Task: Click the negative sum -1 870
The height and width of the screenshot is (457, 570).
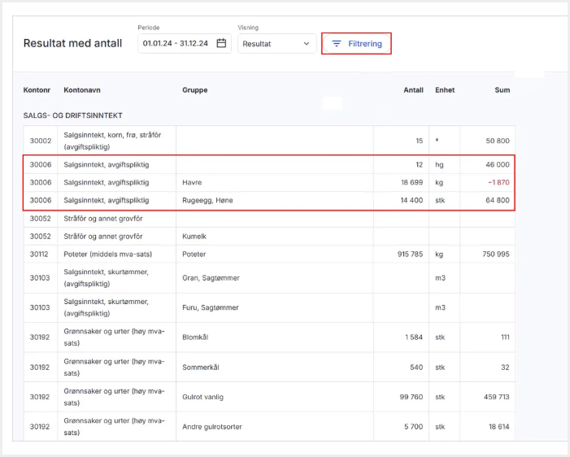Action: pyautogui.click(x=498, y=182)
